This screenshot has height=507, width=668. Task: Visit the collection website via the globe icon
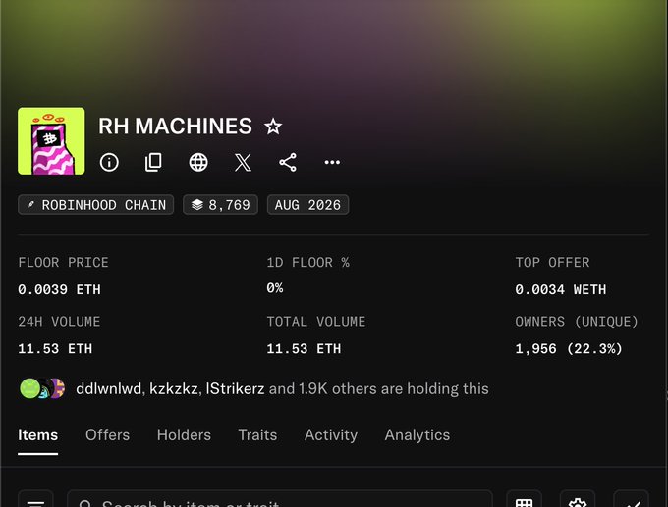198,162
